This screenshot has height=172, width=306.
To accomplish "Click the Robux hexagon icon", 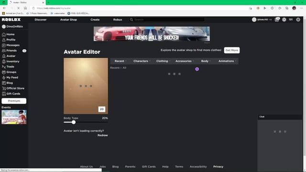I will [284, 20].
